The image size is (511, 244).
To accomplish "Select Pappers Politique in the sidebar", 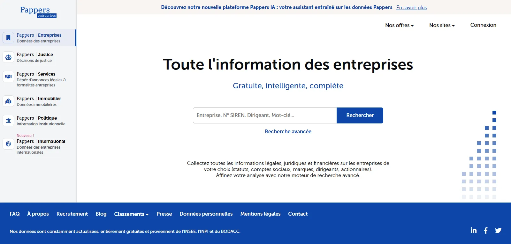I will (38, 121).
